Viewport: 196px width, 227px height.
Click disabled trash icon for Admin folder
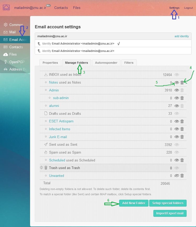(182, 90)
